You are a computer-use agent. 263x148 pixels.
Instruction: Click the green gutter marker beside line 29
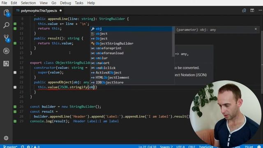15,121
